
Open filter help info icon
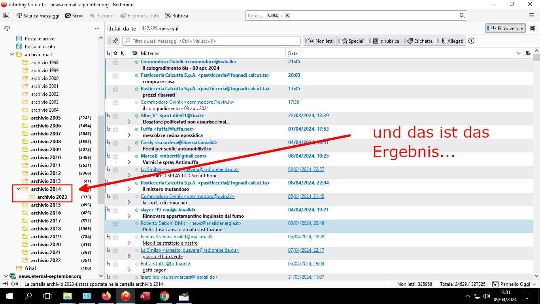(471, 41)
